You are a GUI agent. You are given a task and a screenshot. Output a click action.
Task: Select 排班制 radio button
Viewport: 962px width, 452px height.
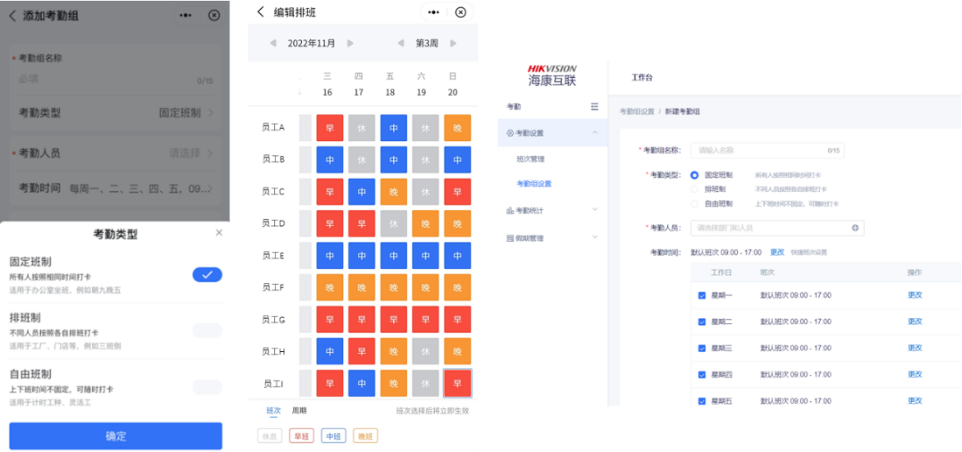[x=695, y=189]
